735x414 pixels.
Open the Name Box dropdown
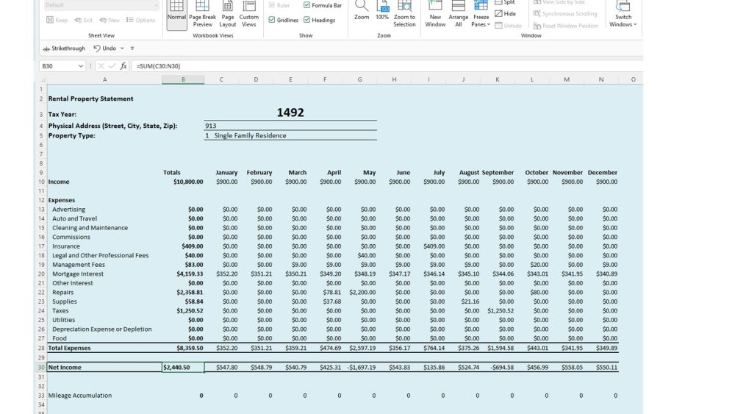click(81, 66)
